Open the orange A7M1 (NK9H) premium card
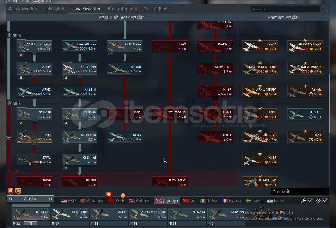Screen dimensions: 336x228 tap(260, 92)
